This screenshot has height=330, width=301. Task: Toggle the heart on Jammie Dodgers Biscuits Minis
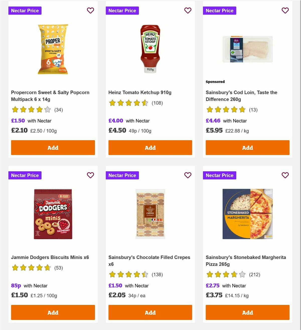coord(90,175)
